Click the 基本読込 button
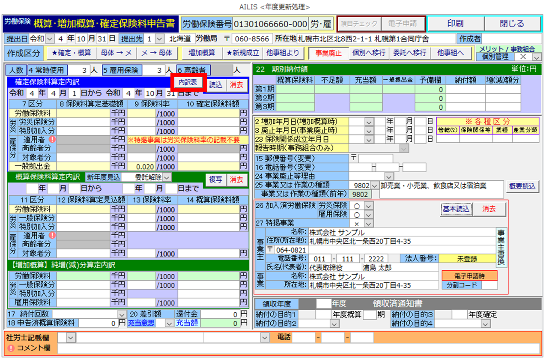546x359 pixels. click(456, 209)
